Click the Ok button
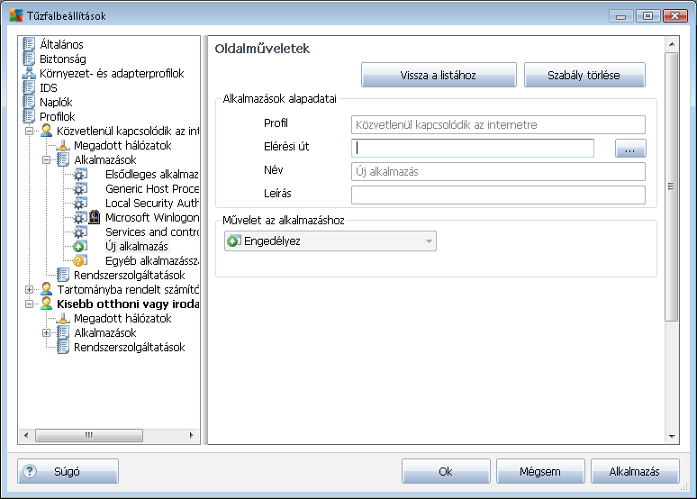 click(x=446, y=471)
